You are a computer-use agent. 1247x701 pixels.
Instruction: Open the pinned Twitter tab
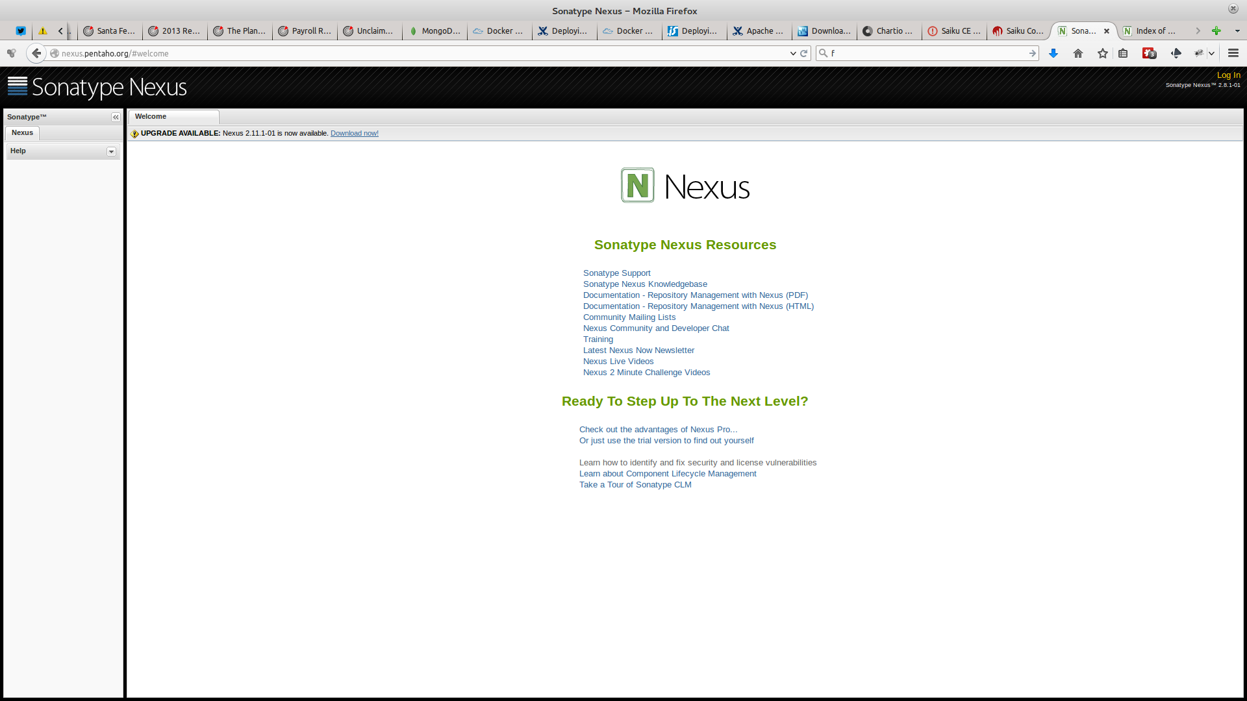[21, 31]
